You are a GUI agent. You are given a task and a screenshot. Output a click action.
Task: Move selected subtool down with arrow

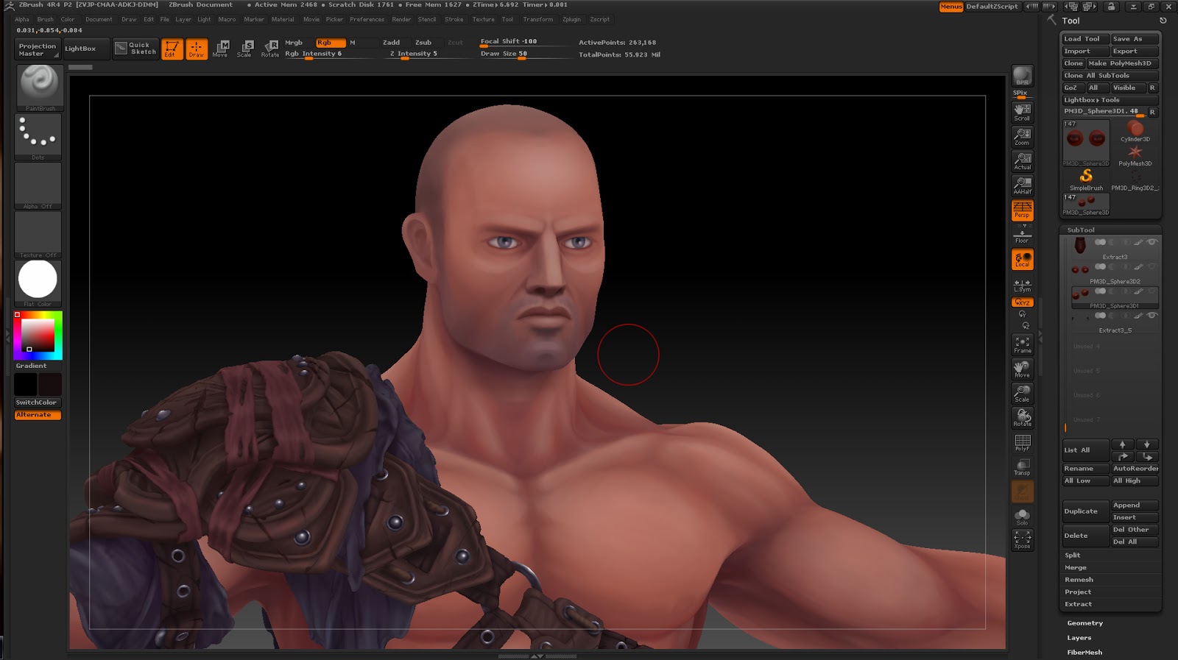pyautogui.click(x=1146, y=444)
